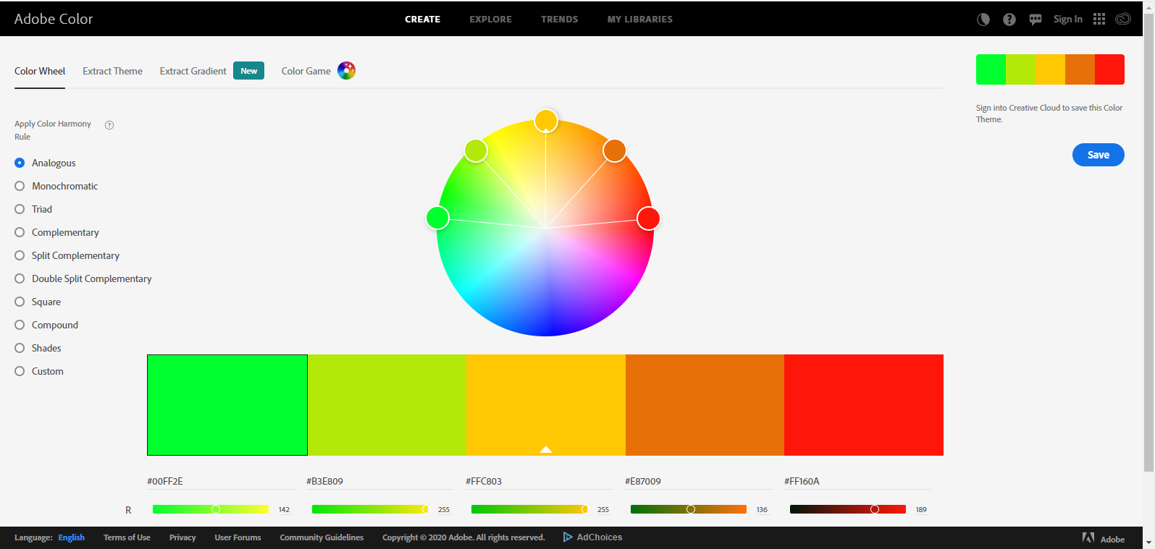Open the TRENDS menu
Screen dimensions: 1155x549
tap(560, 20)
